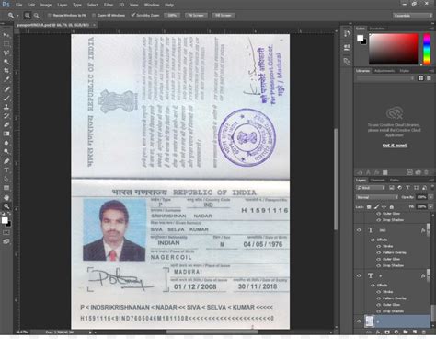
Task: Open the Normal blend mode dropdown
Action: click(x=377, y=197)
